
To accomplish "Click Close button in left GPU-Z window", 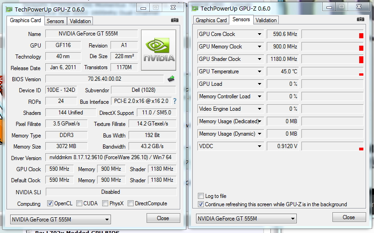I will (x=163, y=218).
